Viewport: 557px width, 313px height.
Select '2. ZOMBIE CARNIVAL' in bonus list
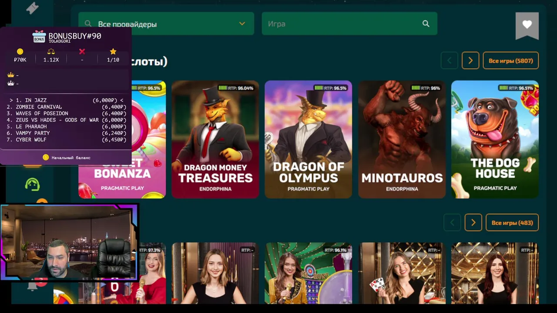click(x=66, y=107)
